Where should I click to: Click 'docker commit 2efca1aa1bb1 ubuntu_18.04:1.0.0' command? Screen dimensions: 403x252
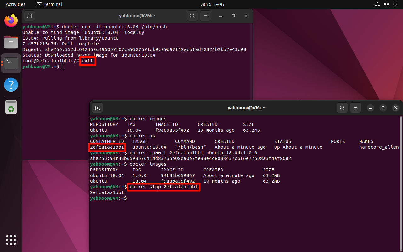tap(193, 153)
